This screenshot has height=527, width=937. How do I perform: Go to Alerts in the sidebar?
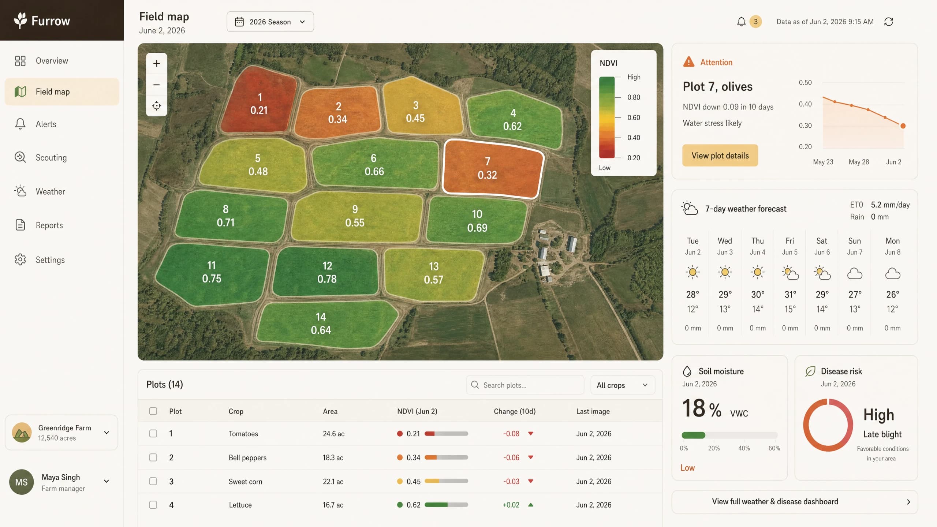tap(62, 124)
